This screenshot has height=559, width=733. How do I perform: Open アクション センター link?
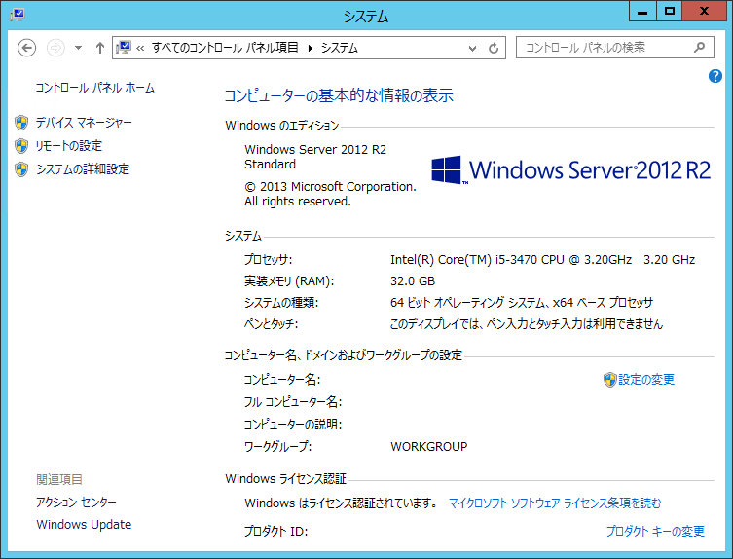[76, 502]
